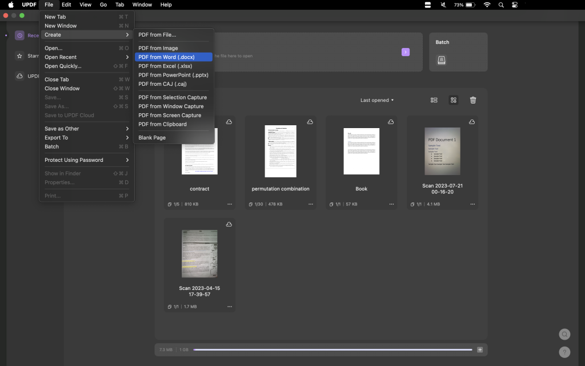The width and height of the screenshot is (585, 366).
Task: Choose Blank Page from Create submenu
Action: (151, 137)
